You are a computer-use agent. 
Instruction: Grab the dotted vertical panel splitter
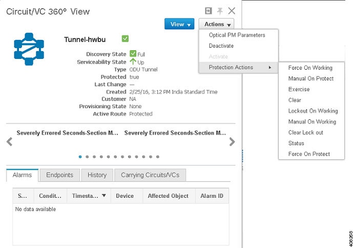point(242,159)
